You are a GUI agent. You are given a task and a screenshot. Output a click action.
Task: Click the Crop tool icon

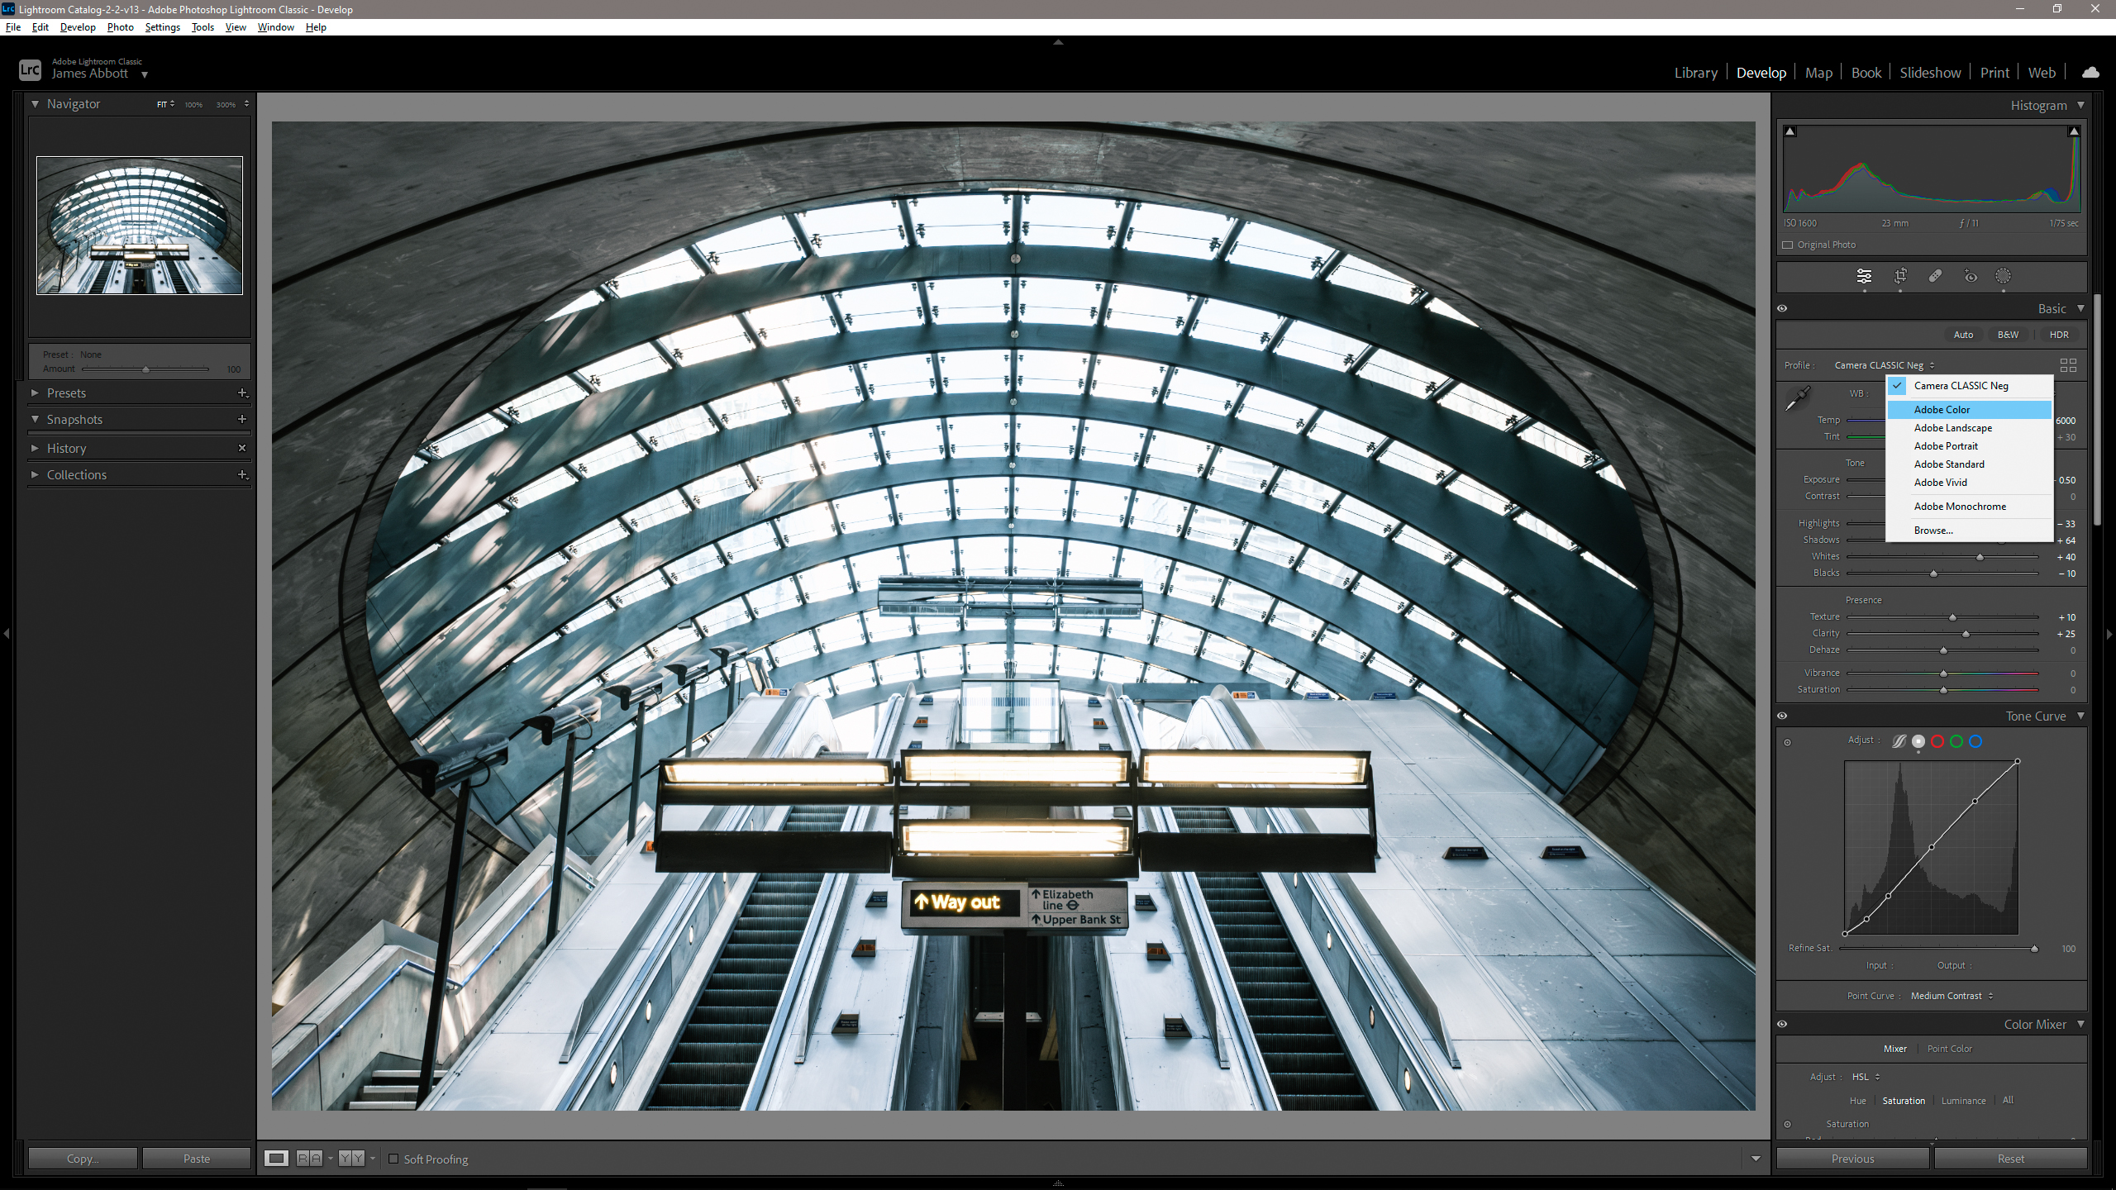1899,276
